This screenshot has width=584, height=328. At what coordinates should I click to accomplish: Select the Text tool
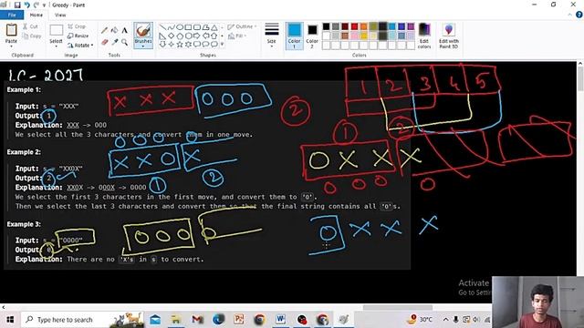point(125,30)
